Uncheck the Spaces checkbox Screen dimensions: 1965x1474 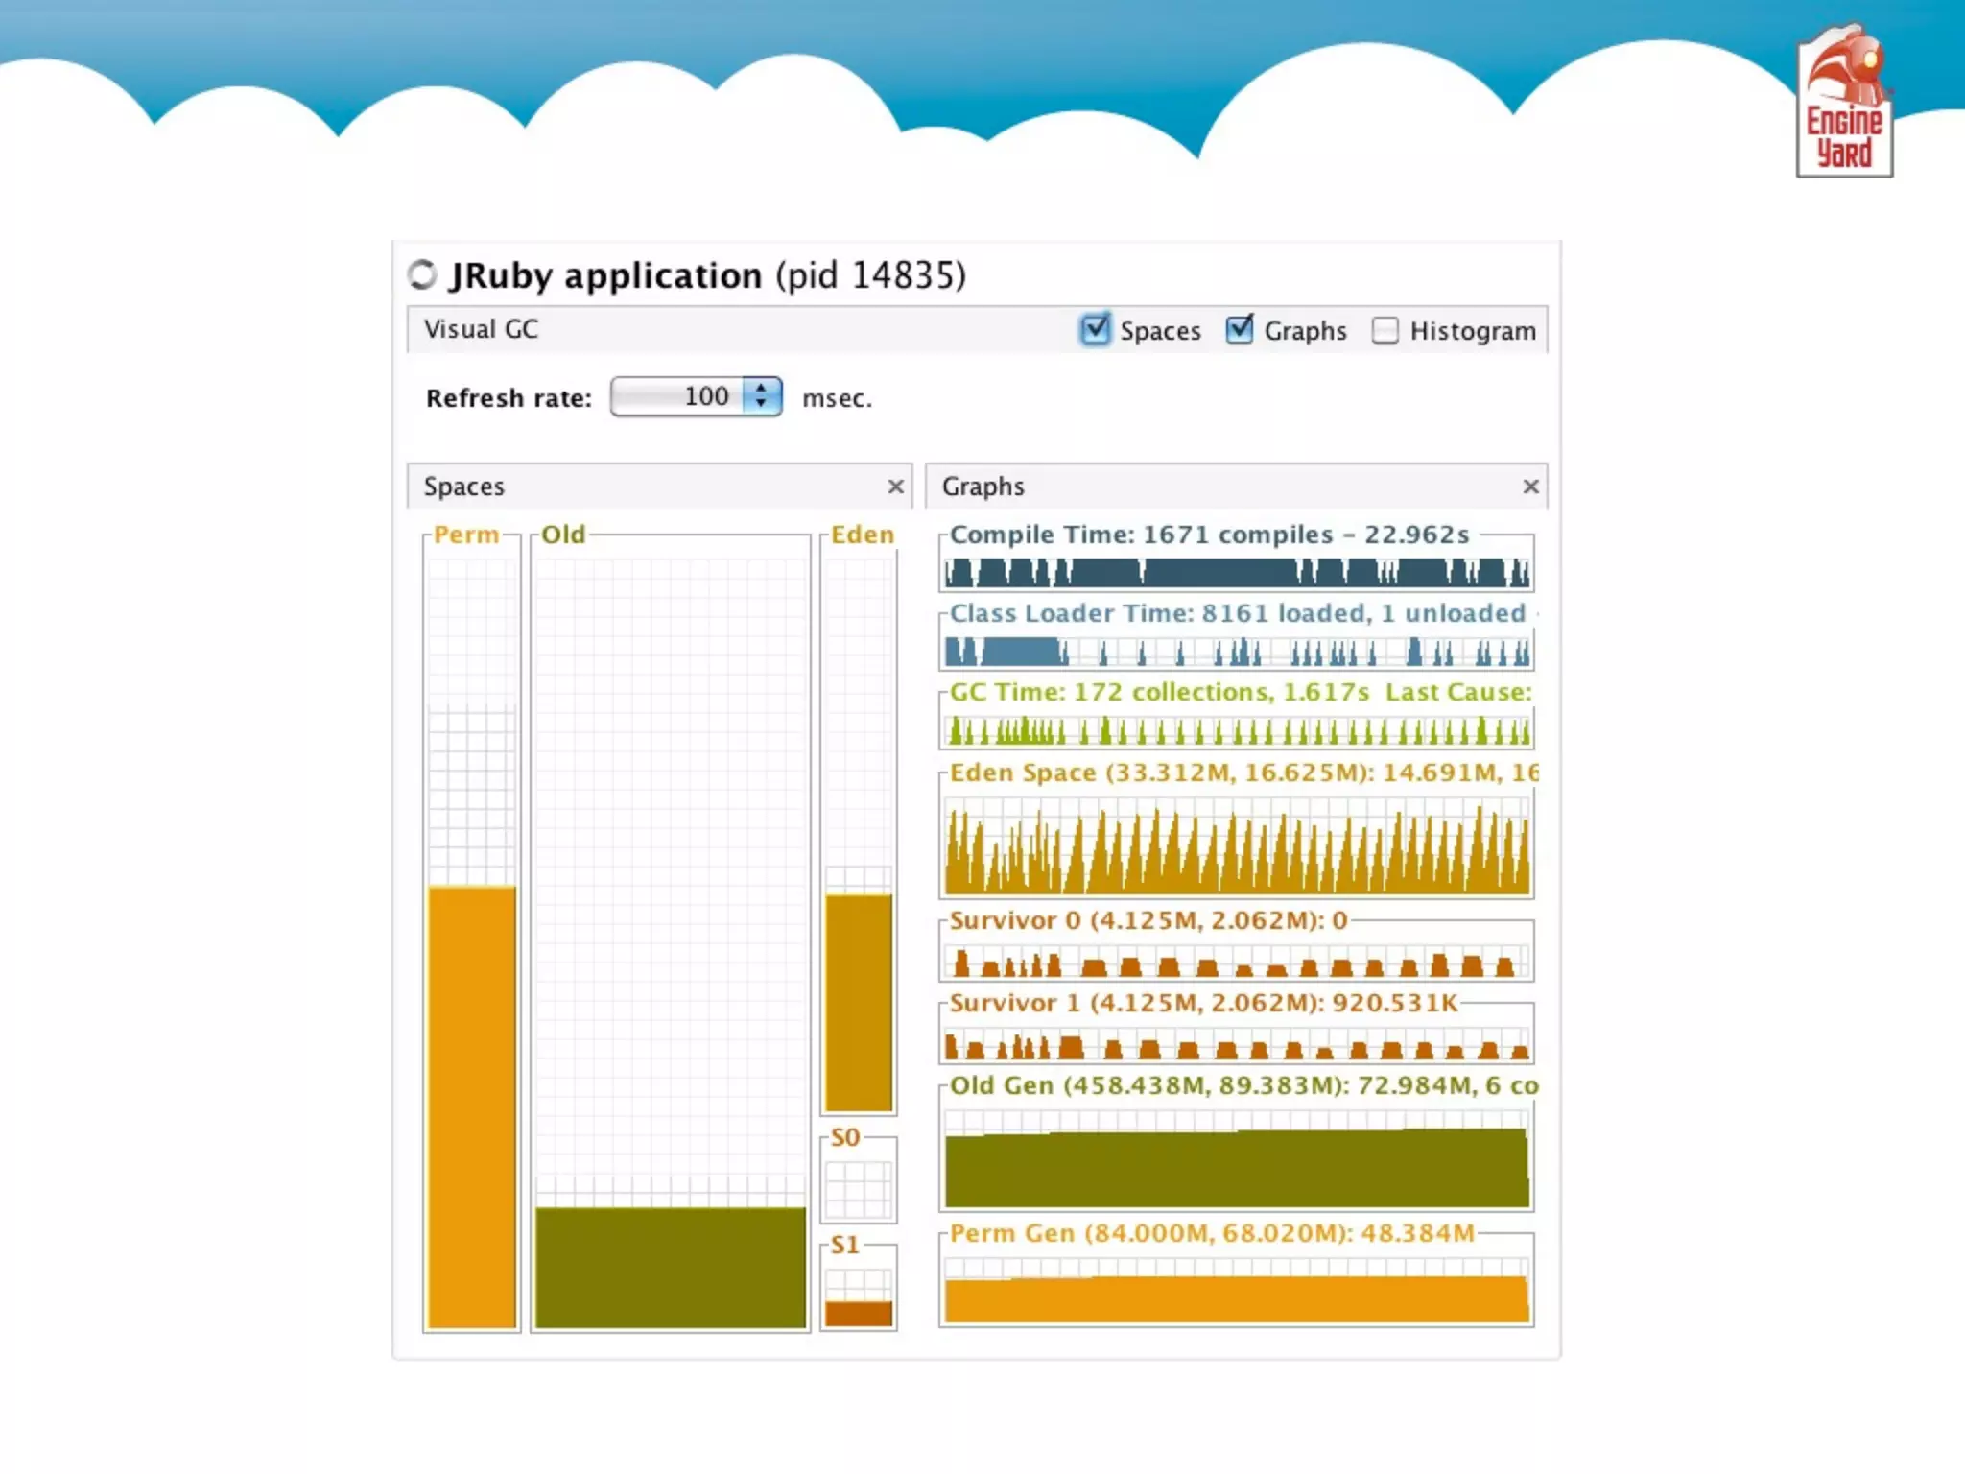1095,329
